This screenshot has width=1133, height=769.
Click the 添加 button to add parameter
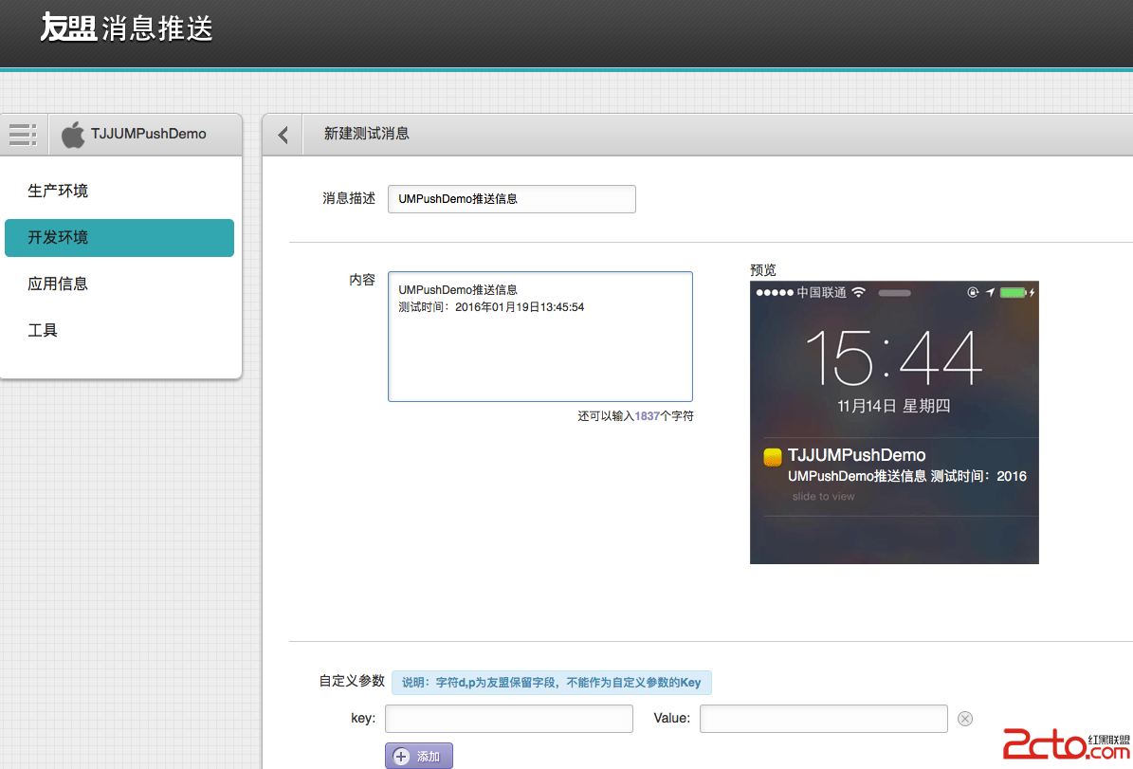click(x=419, y=757)
